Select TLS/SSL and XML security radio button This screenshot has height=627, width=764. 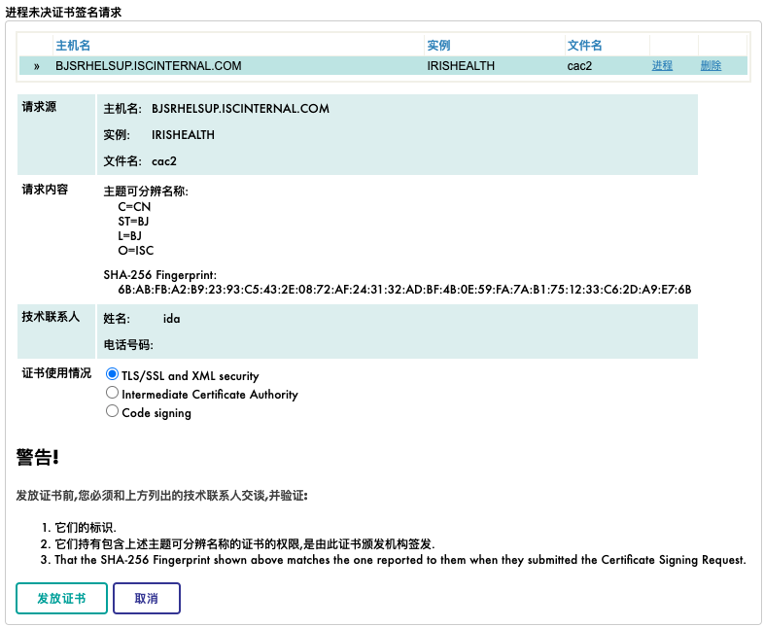[x=112, y=375]
